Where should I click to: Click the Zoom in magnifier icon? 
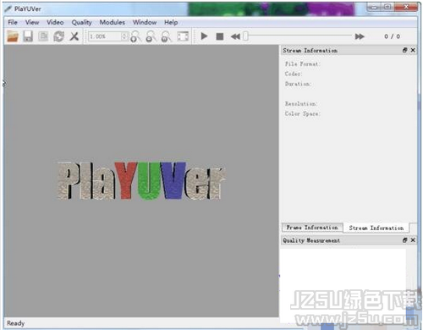click(x=135, y=36)
